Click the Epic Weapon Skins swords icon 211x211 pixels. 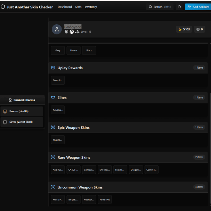click(53, 127)
